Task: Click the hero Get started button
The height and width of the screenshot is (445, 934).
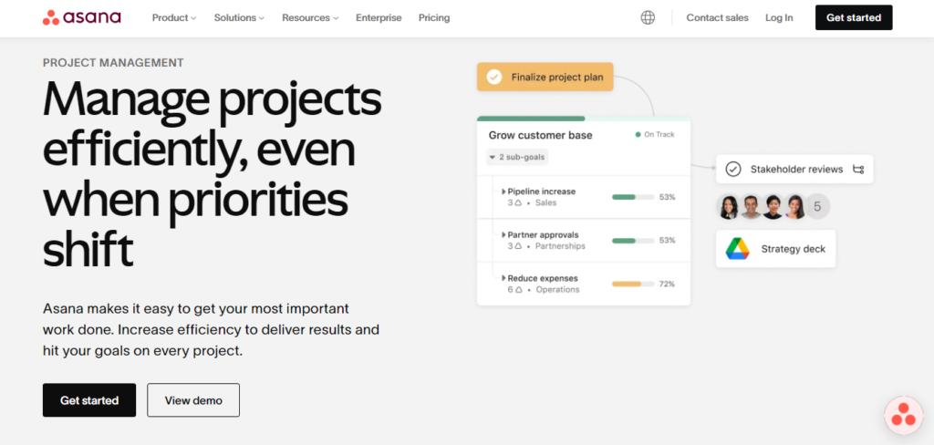Action: tap(89, 400)
